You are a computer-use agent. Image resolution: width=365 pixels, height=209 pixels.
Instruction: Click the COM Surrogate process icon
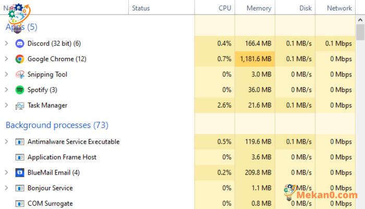[x=20, y=204]
